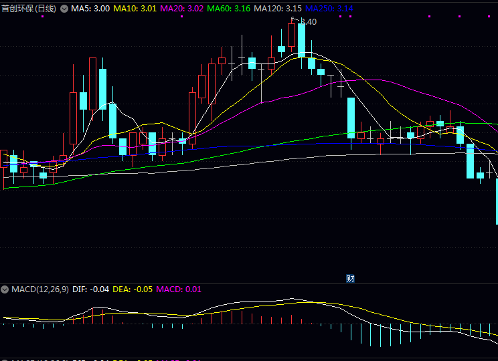This screenshot has height=361, width=498.
Task: Click the first red candlestick at left edge
Action: coord(3,158)
